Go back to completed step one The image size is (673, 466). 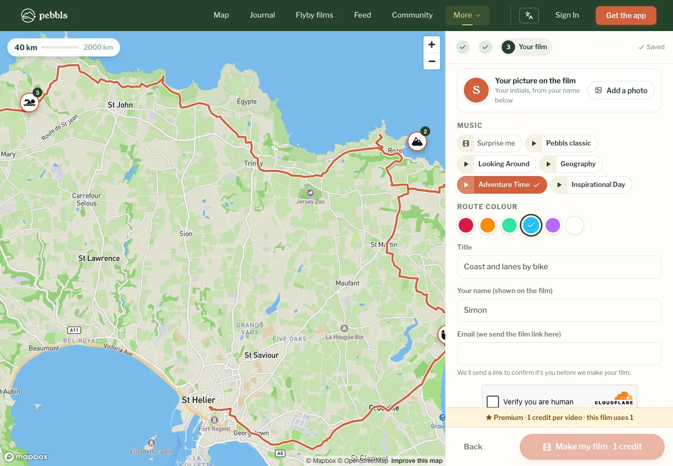coord(463,47)
